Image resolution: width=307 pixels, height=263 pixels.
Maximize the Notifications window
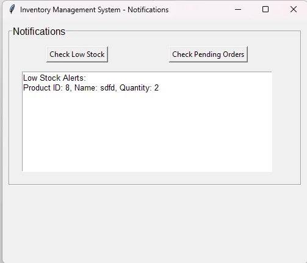coord(265,9)
